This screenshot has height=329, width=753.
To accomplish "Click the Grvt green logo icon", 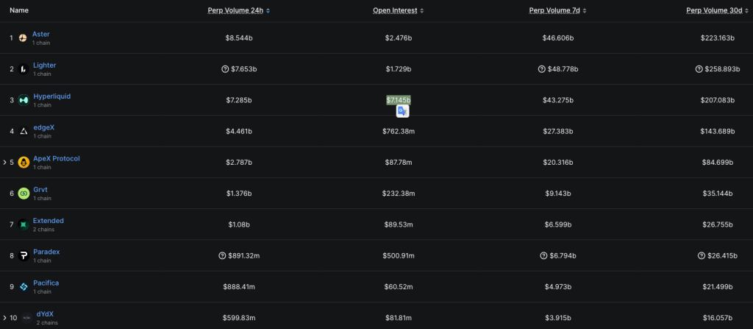I will [x=24, y=193].
